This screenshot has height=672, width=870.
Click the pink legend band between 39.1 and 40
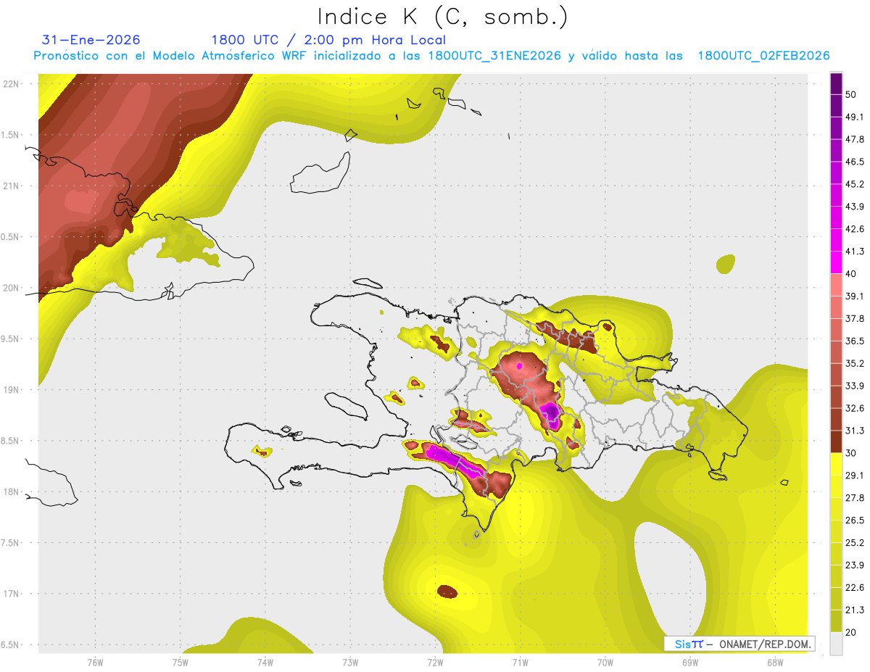click(836, 285)
